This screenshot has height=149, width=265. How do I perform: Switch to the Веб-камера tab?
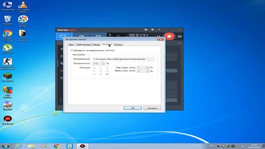84,45
